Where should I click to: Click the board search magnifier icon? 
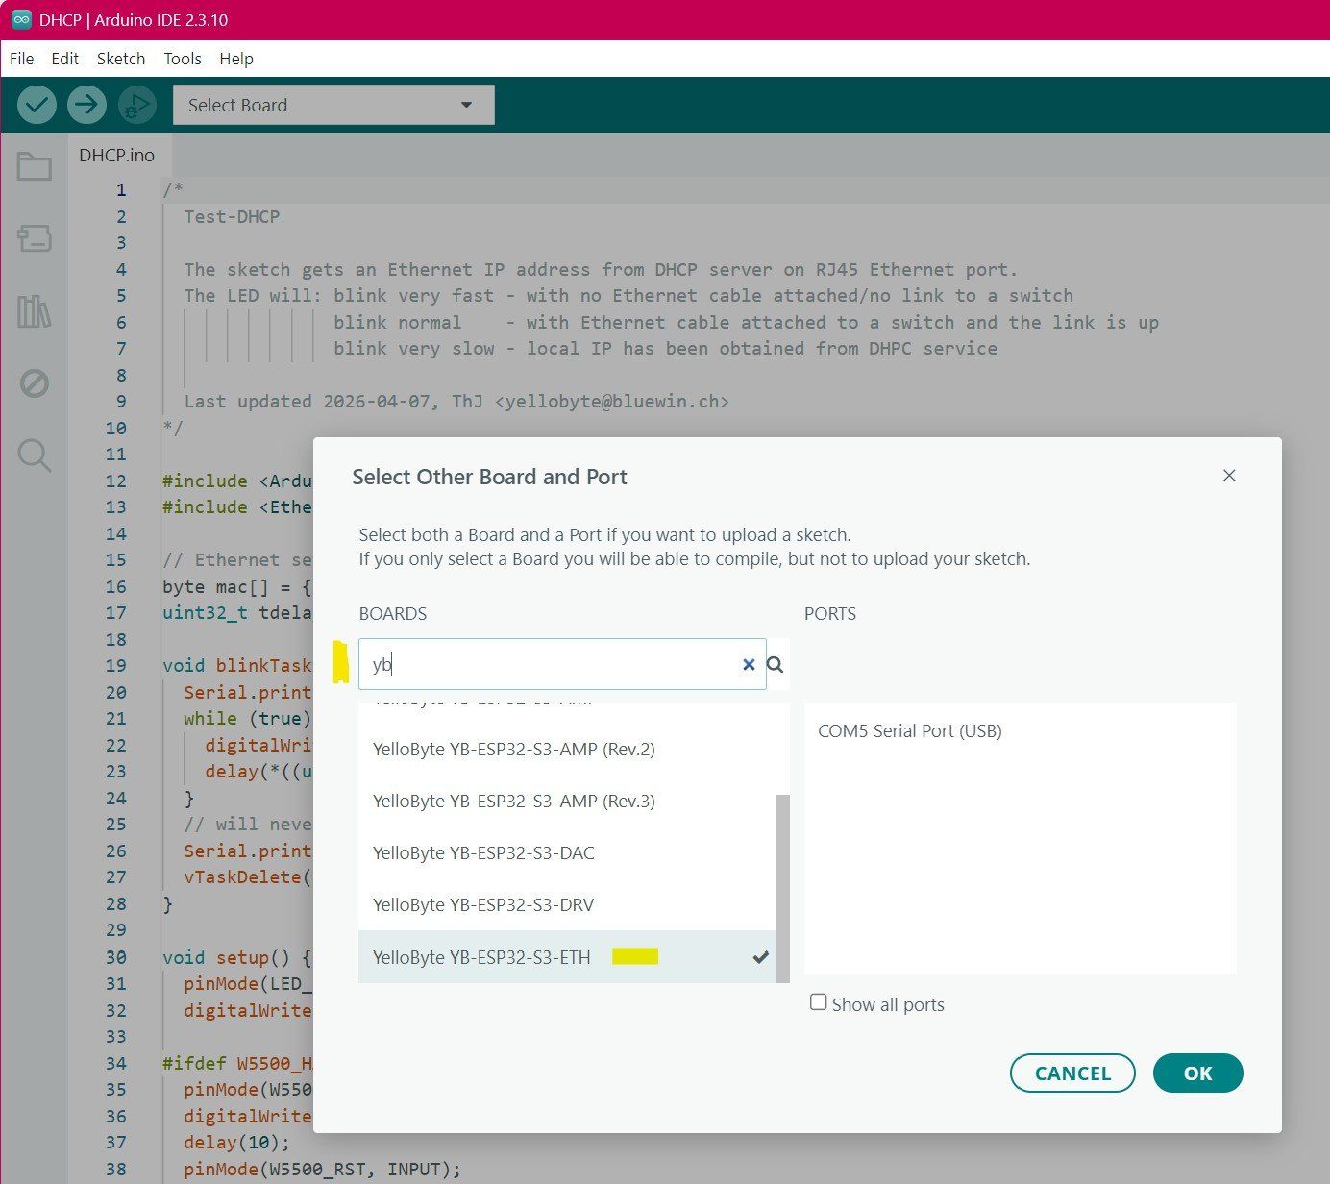pos(776,664)
